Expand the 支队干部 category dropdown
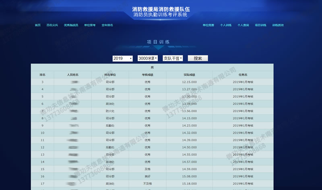Screen dimensions: 322x190 [x=173, y=59]
